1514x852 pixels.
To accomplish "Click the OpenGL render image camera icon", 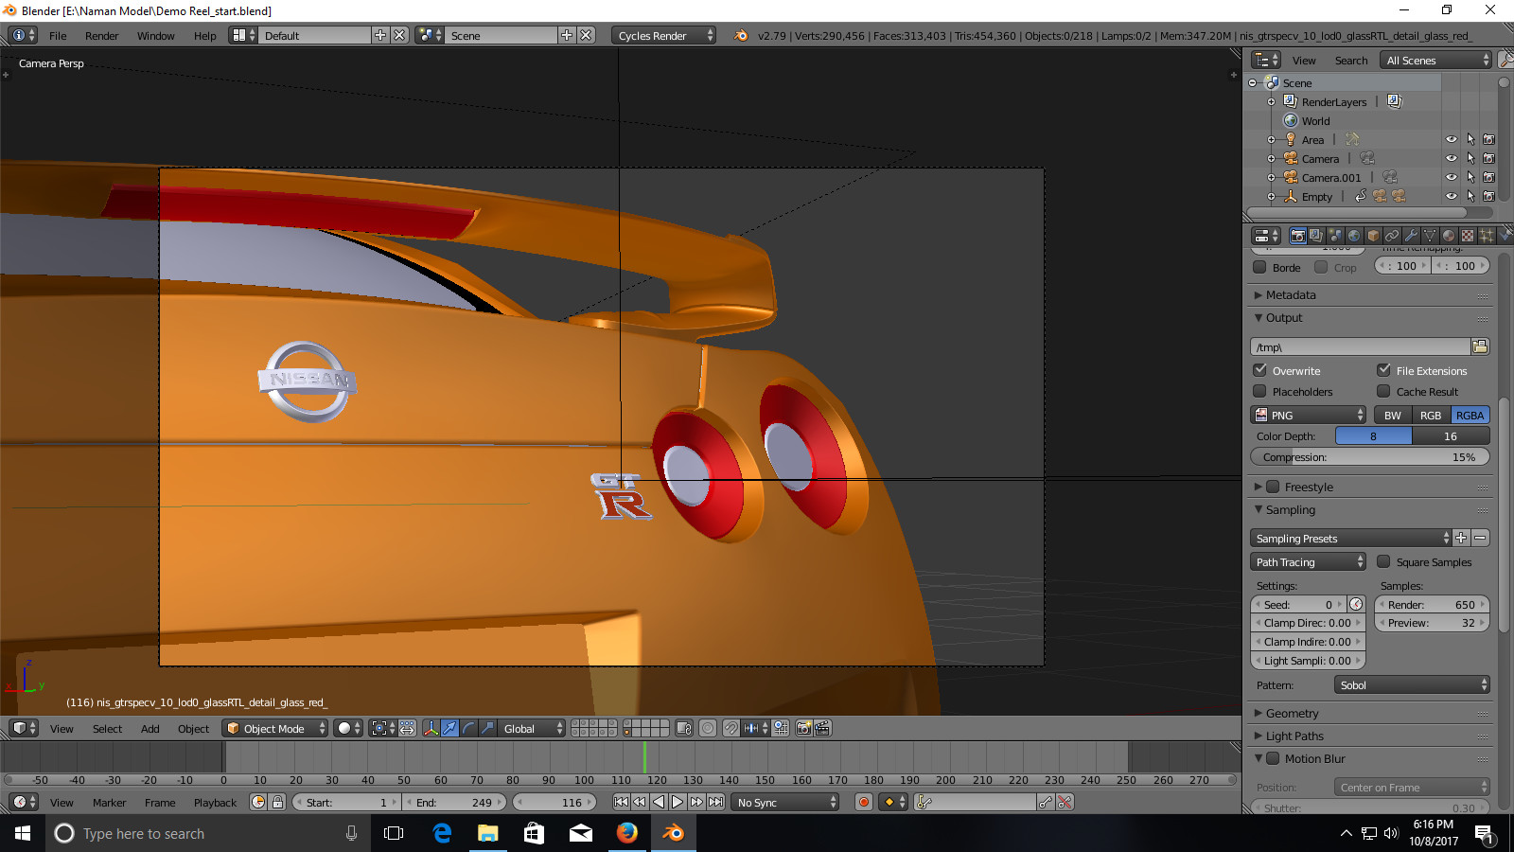I will 804,728.
